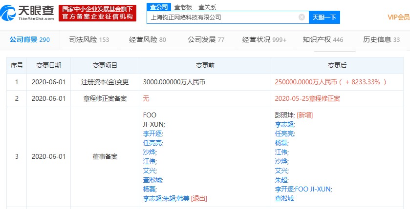This screenshot has height=209, width=410.
Task: Open the 司法风险 153 tab
Action: (89, 39)
